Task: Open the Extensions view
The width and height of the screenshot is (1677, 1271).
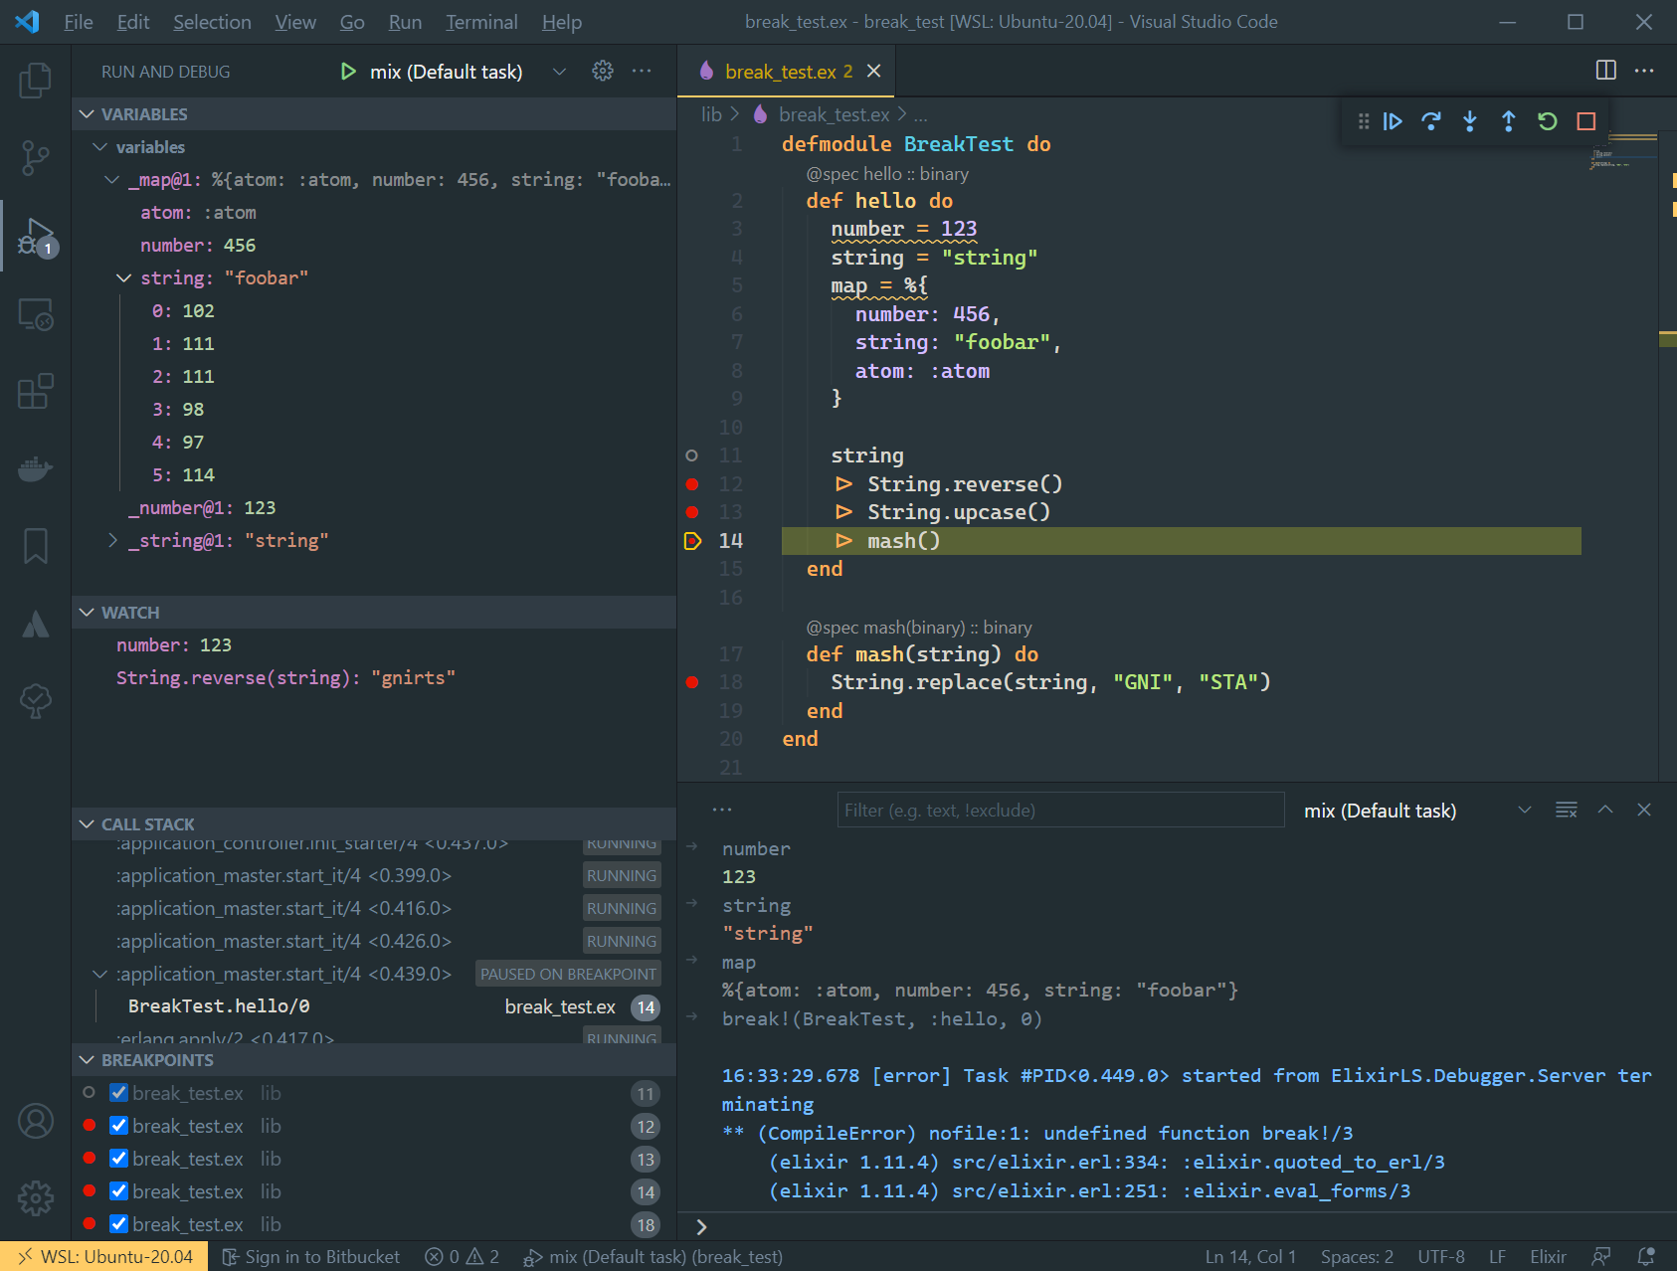Action: tap(36, 391)
